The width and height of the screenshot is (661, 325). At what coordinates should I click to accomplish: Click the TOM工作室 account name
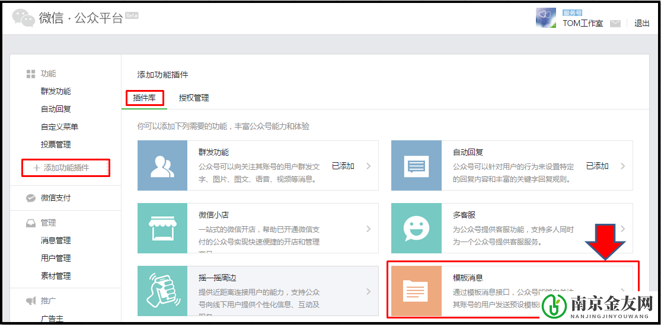[x=583, y=24]
